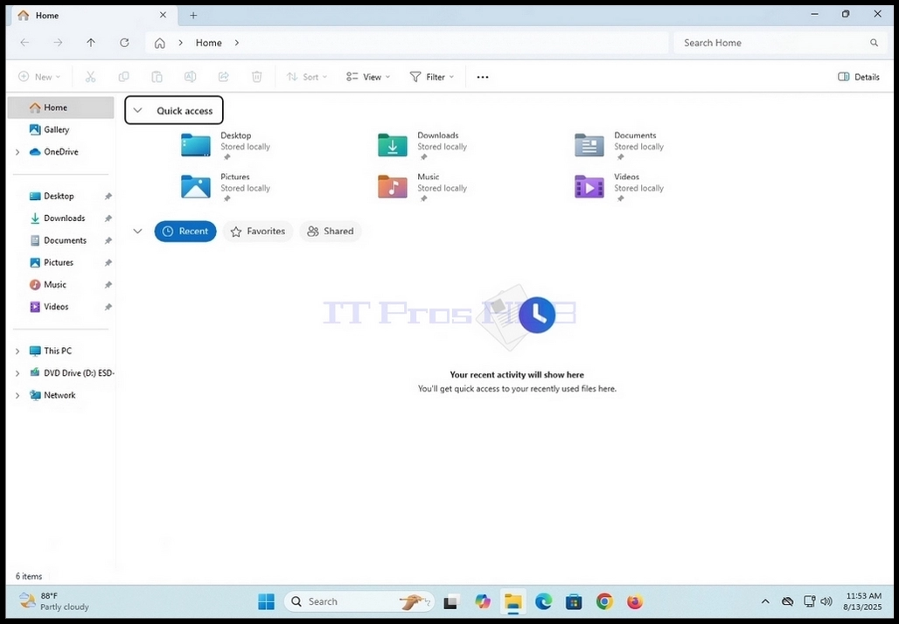Switch to the Shared tab

(331, 232)
